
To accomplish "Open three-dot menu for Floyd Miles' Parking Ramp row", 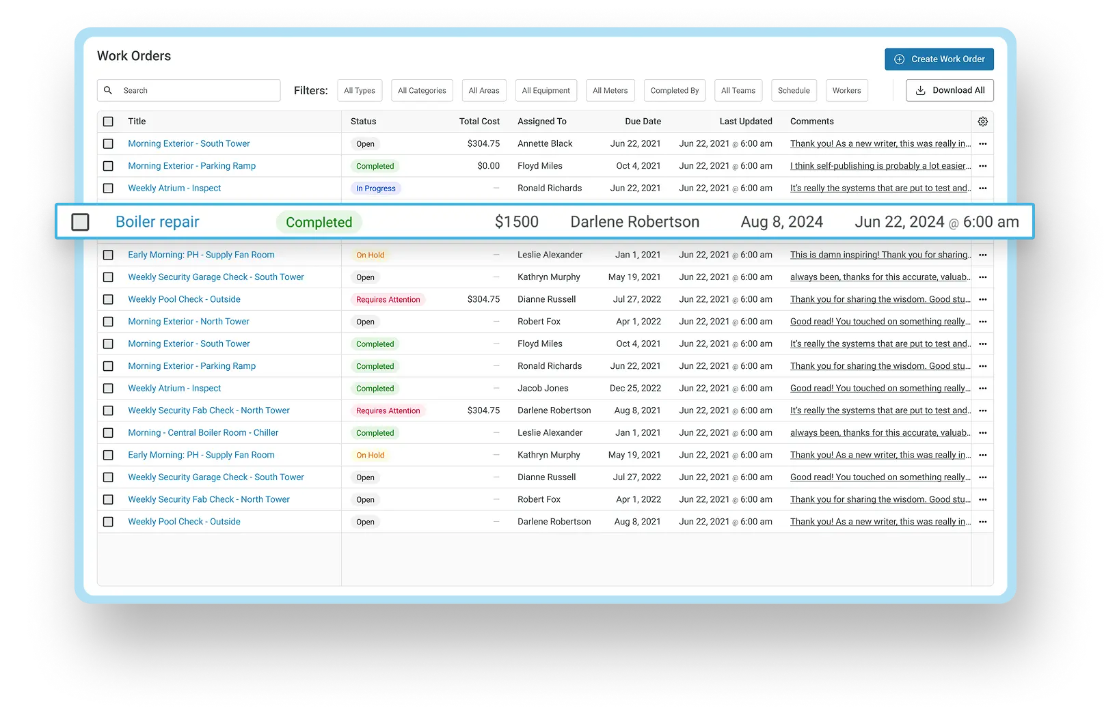I will tap(982, 166).
